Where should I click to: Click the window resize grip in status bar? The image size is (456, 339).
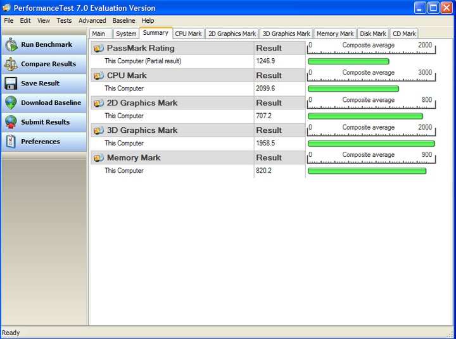point(451,335)
